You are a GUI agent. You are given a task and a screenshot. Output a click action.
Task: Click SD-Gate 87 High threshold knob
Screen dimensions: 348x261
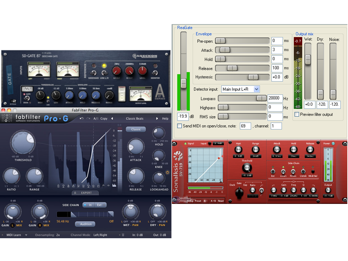point(40,95)
